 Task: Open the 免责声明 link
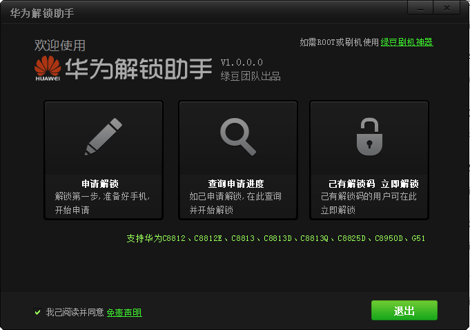(124, 313)
